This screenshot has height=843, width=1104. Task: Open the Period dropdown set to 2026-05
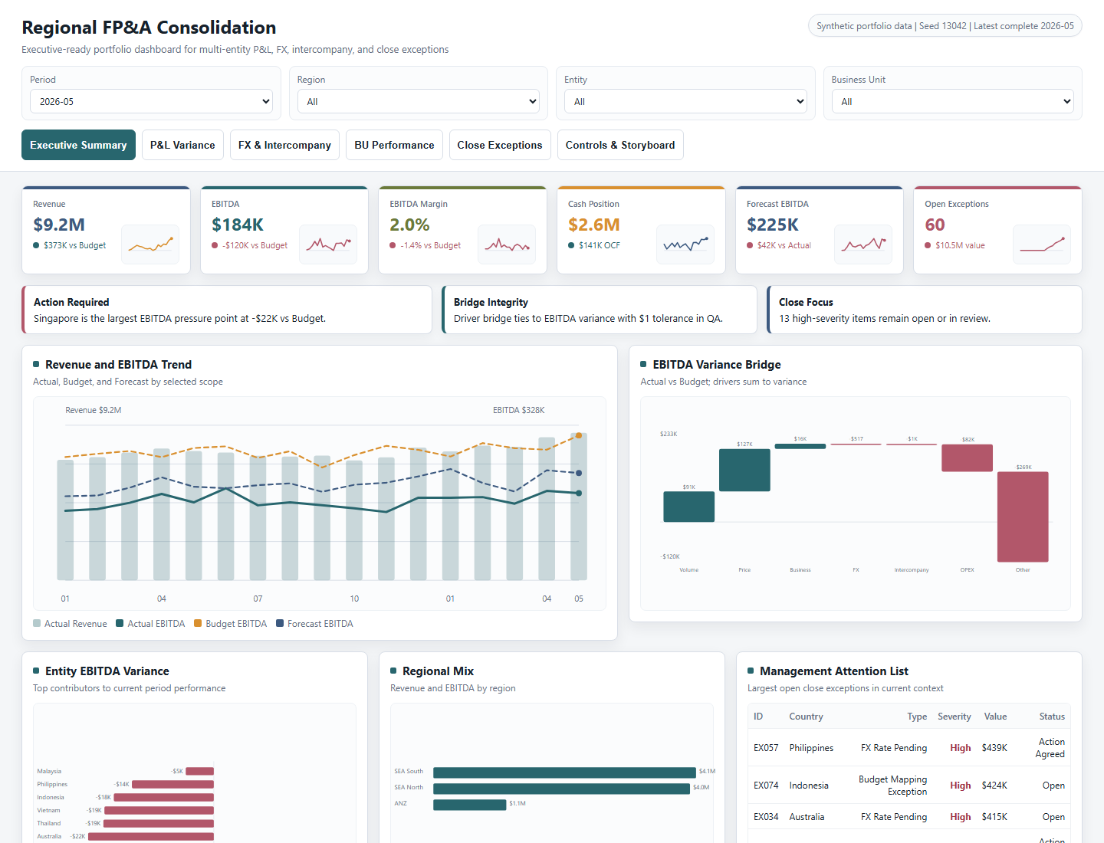point(151,101)
